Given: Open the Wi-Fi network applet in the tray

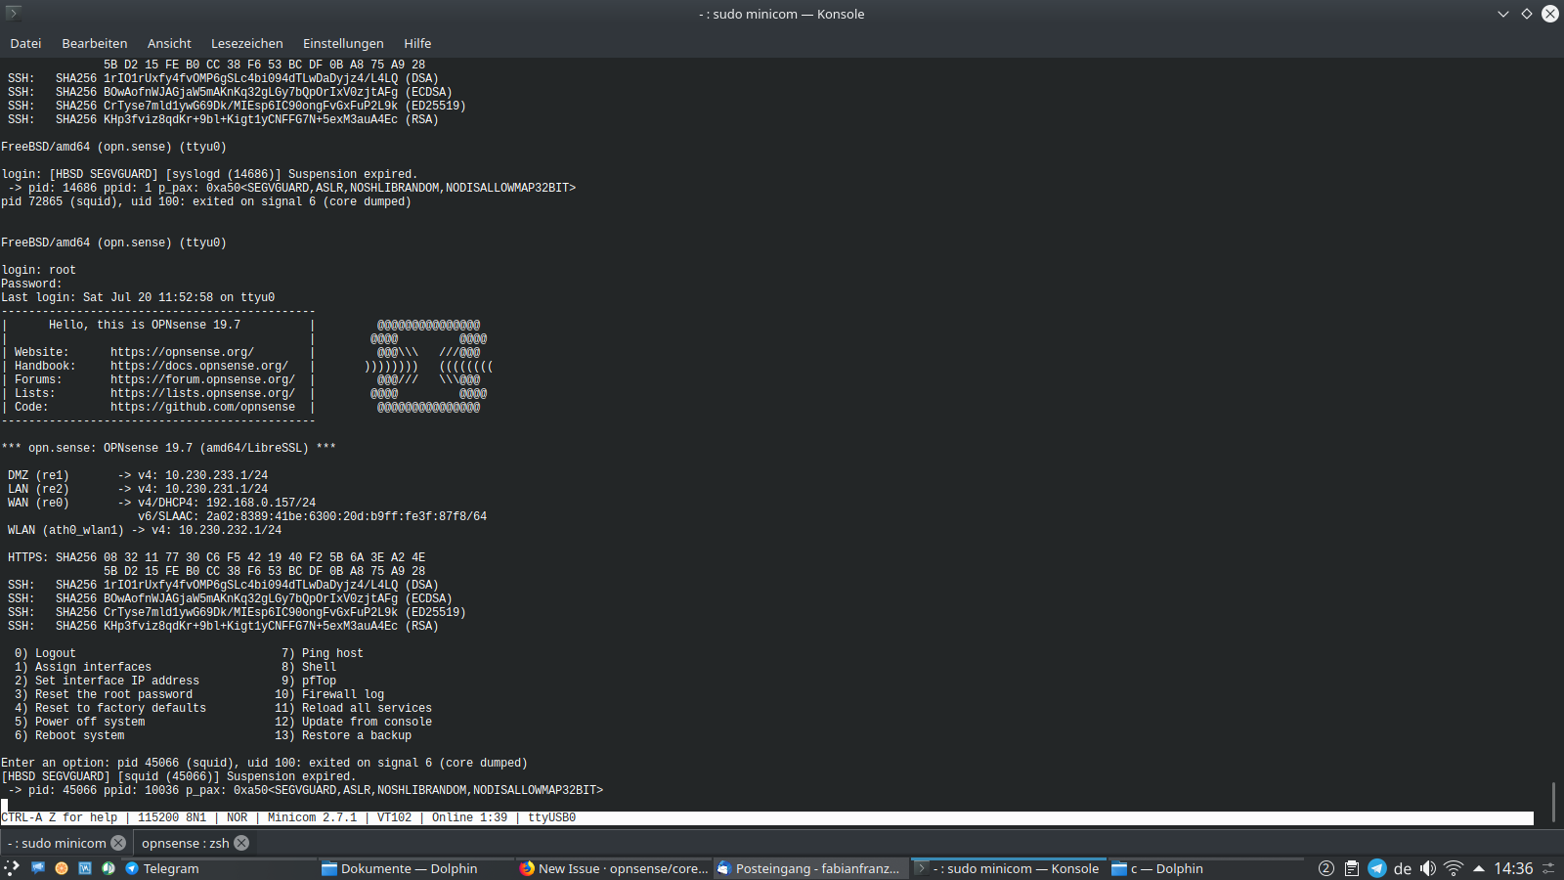Looking at the screenshot, I should pyautogui.click(x=1454, y=868).
